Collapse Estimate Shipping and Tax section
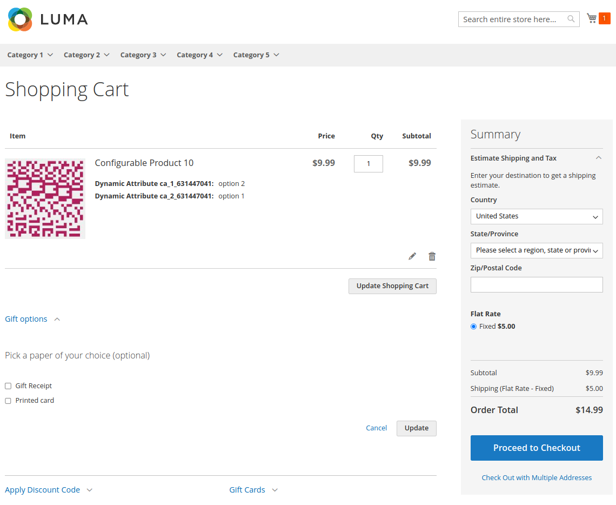This screenshot has width=616, height=505. click(x=536, y=158)
